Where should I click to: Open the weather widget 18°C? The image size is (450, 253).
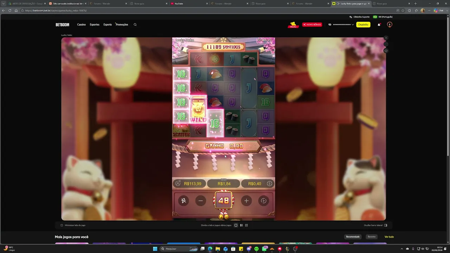[8, 249]
